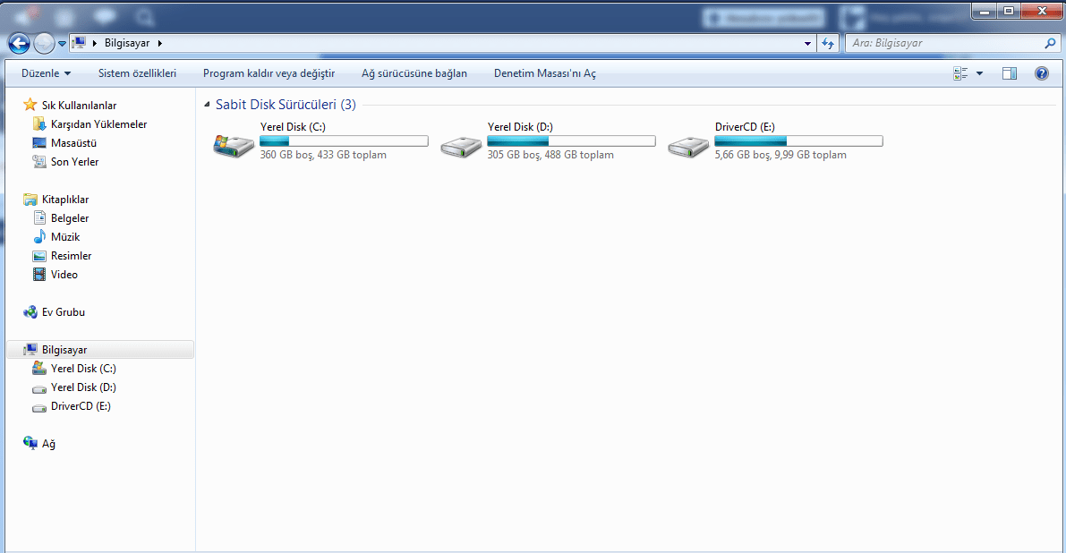Select the Yerel Disk (D:) drive icon
The image size is (1066, 553).
(461, 146)
